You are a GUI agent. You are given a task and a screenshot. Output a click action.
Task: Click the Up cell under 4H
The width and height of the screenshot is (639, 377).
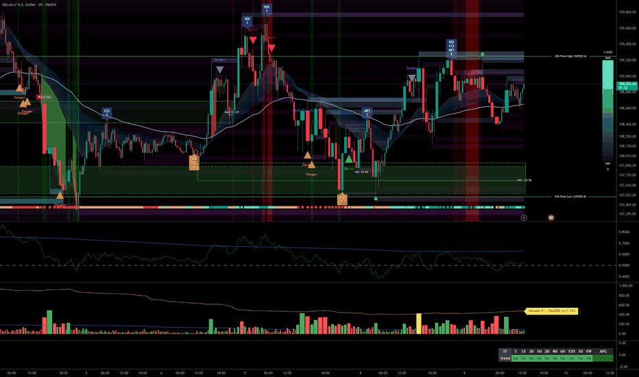tap(555, 358)
